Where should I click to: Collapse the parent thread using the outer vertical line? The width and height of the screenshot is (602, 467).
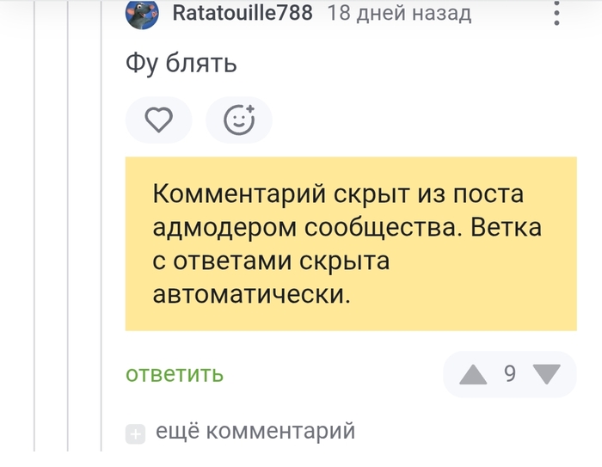[34, 258]
